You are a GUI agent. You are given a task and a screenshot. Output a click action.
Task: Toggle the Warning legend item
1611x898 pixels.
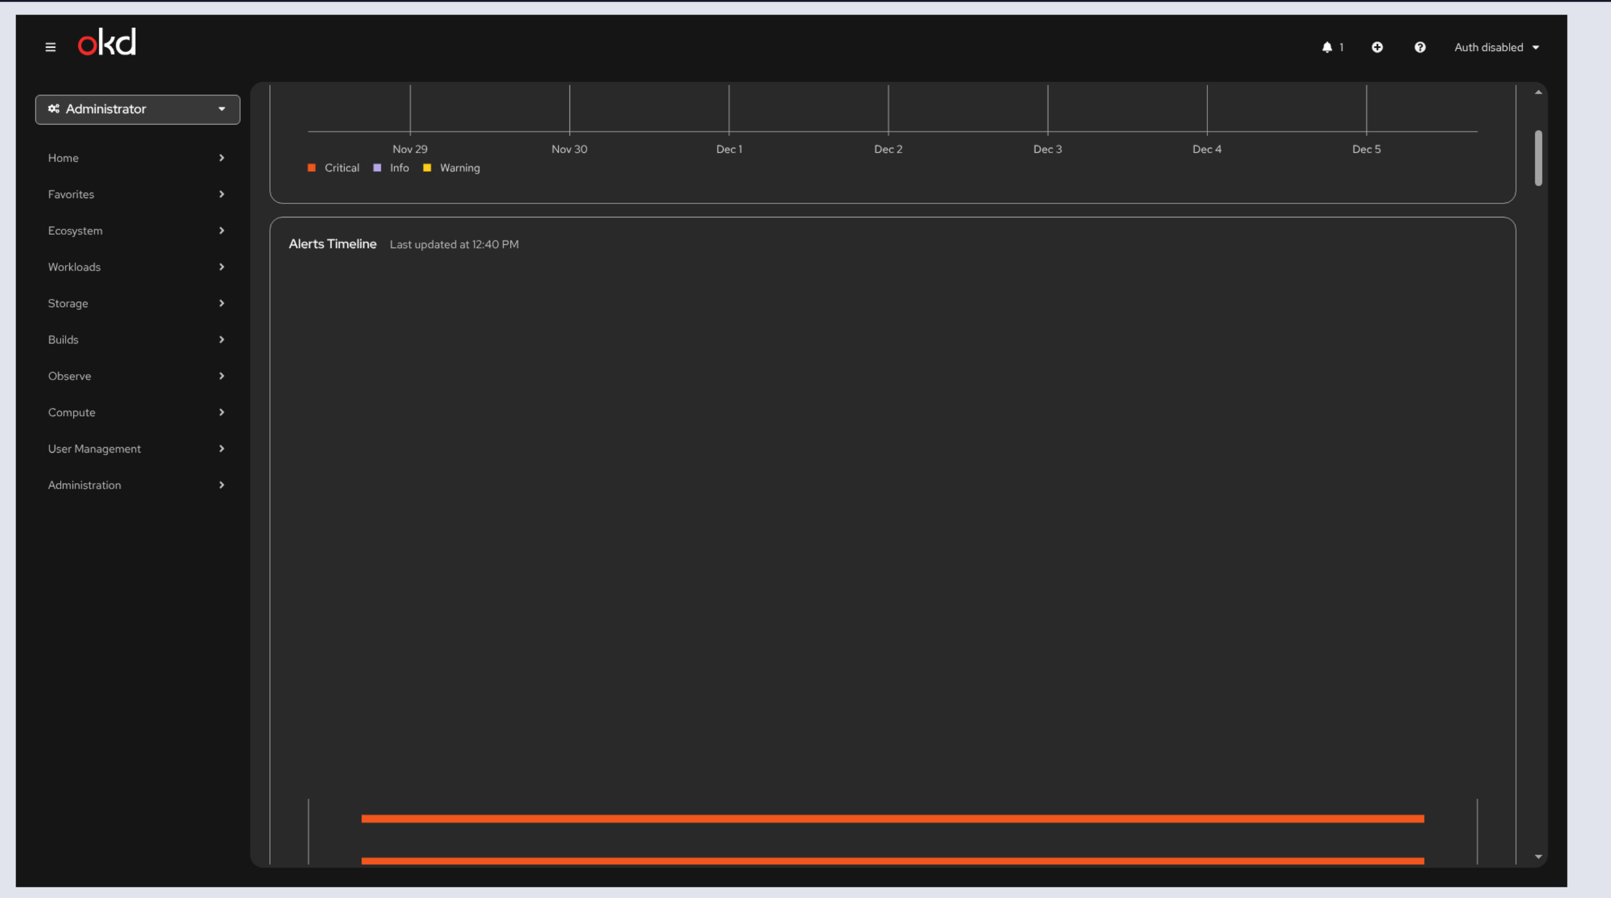click(460, 167)
